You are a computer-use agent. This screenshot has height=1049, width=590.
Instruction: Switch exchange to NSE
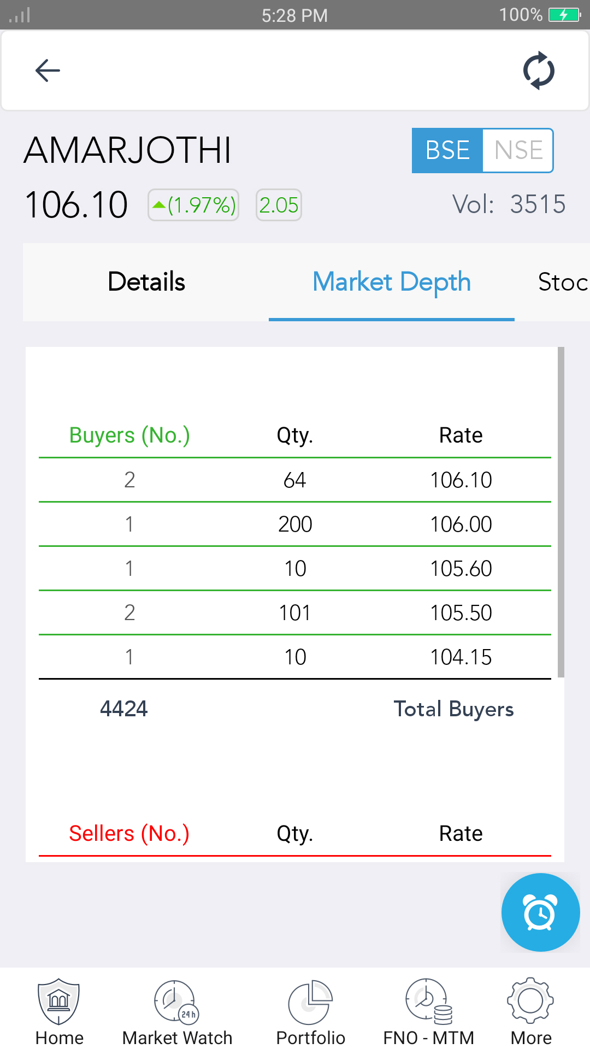(x=518, y=150)
